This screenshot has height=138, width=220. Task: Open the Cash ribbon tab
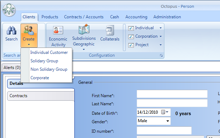pyautogui.click(x=114, y=17)
